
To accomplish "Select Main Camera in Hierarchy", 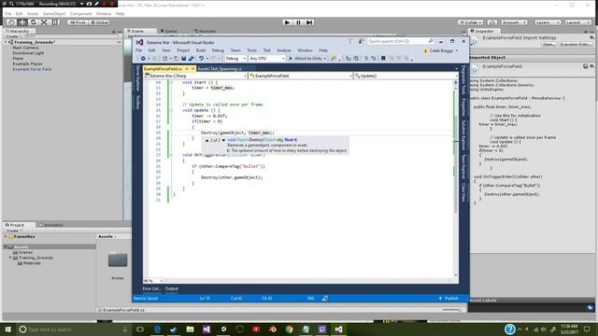I will coord(25,48).
